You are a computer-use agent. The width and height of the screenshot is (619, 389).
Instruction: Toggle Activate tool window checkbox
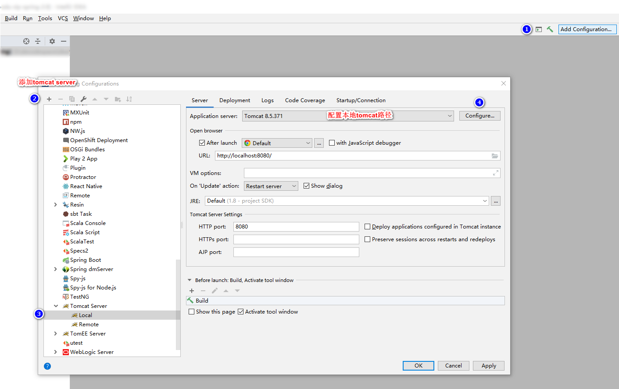click(x=240, y=312)
